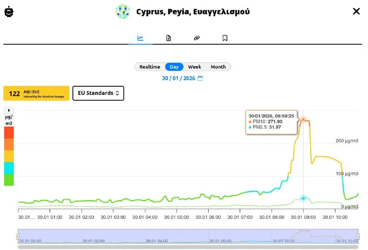The width and height of the screenshot is (368, 250).
Task: Click the 122 AQI (EU) badge
Action: 36,93
